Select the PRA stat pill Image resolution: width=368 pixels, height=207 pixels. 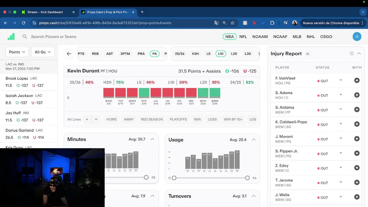tap(141, 54)
